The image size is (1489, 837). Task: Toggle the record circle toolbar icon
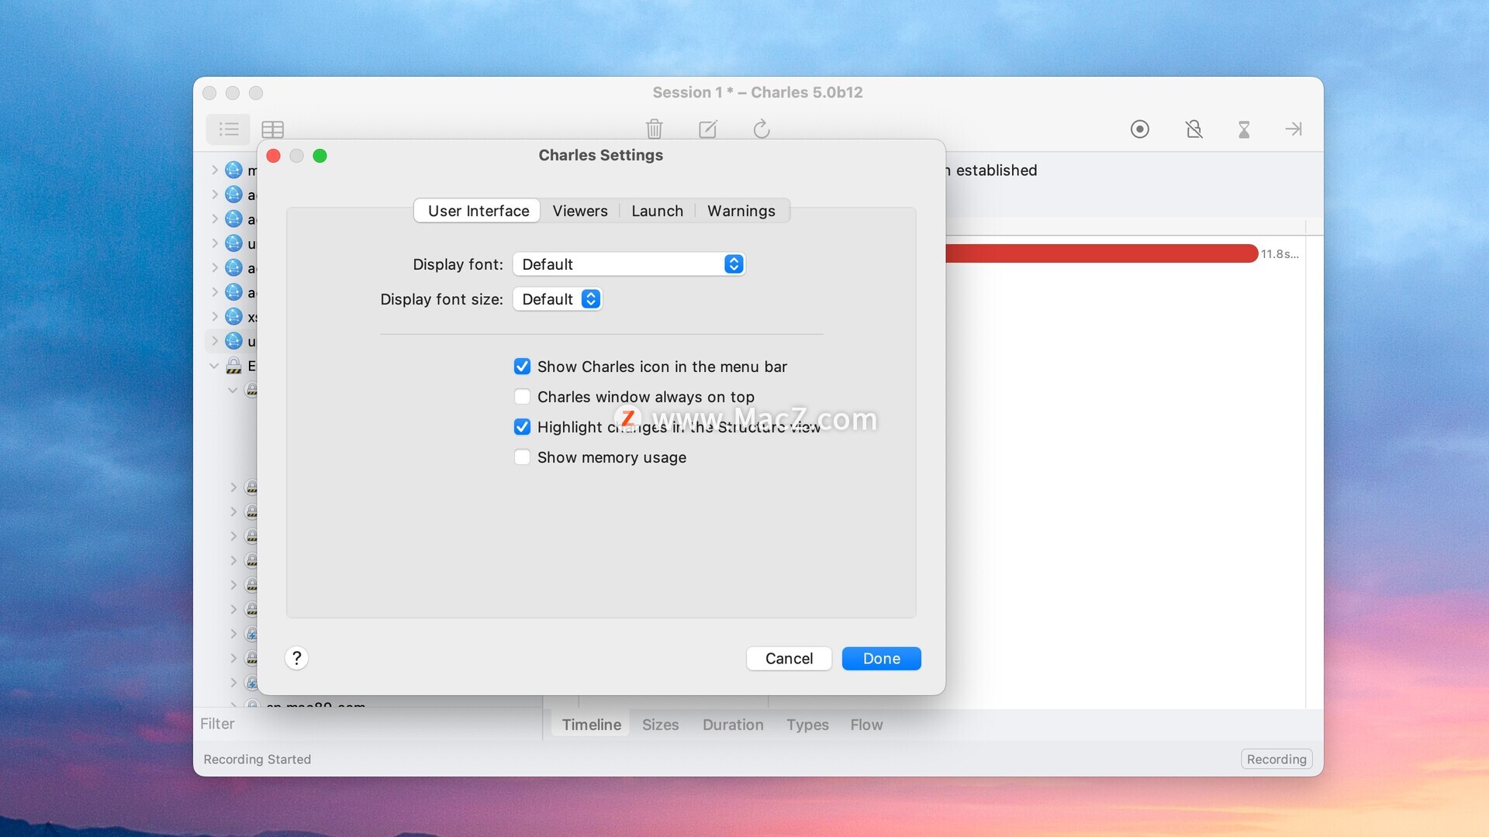[x=1139, y=129]
